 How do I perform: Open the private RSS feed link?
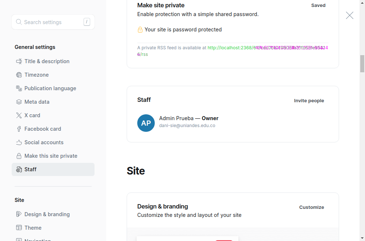point(233,51)
